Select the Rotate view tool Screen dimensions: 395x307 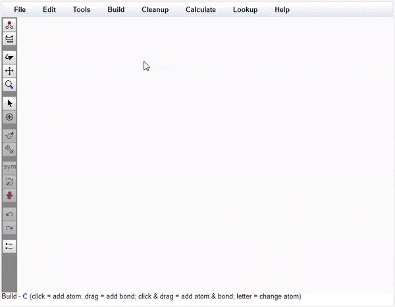[x=9, y=57]
